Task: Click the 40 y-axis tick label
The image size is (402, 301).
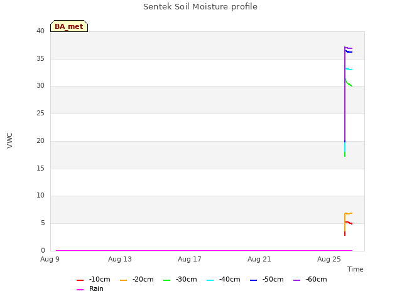Action: click(x=40, y=31)
